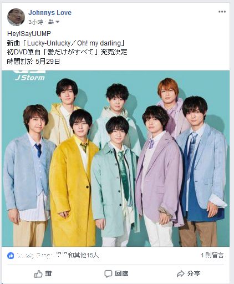Click the 3小時 post timestamp

pyautogui.click(x=35, y=22)
